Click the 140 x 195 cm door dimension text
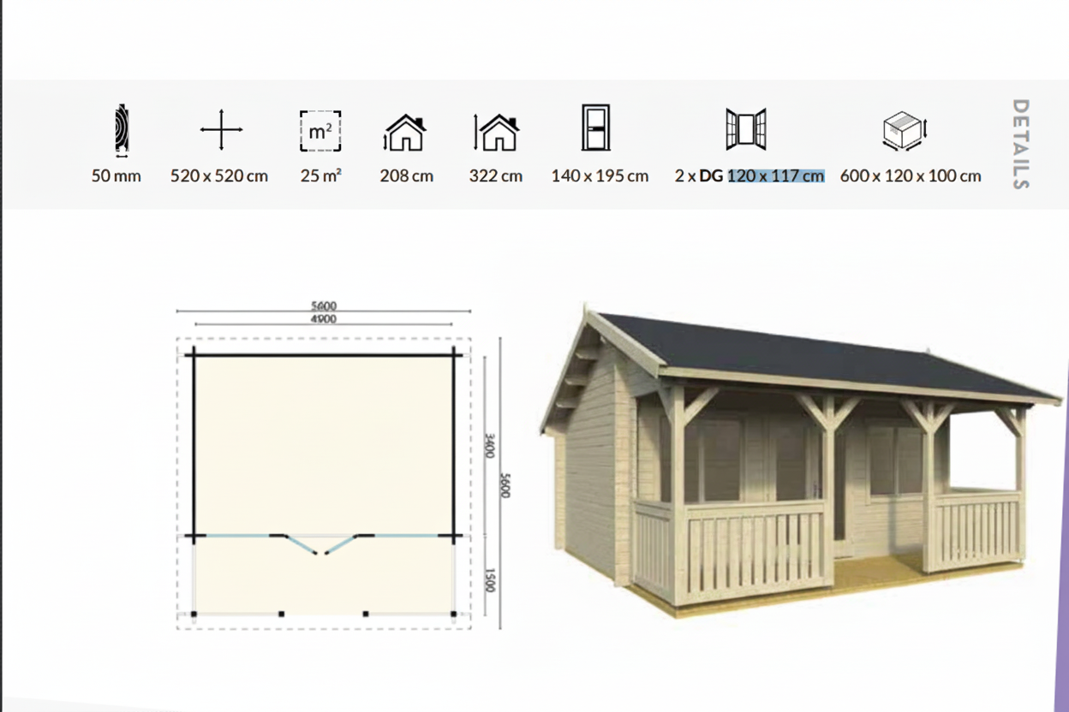This screenshot has height=712, width=1069. [x=600, y=176]
